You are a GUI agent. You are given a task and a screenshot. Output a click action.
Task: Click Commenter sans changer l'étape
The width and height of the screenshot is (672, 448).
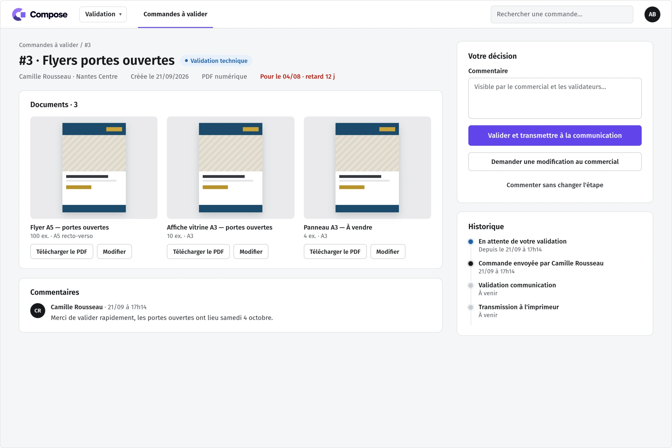(555, 185)
